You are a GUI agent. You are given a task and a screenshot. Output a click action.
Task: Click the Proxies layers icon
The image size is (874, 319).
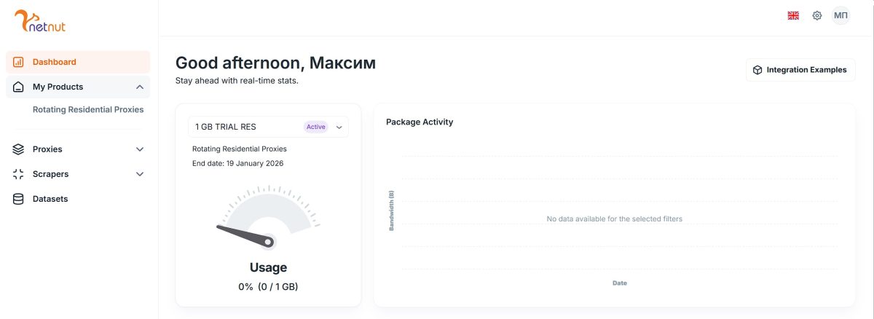click(18, 149)
